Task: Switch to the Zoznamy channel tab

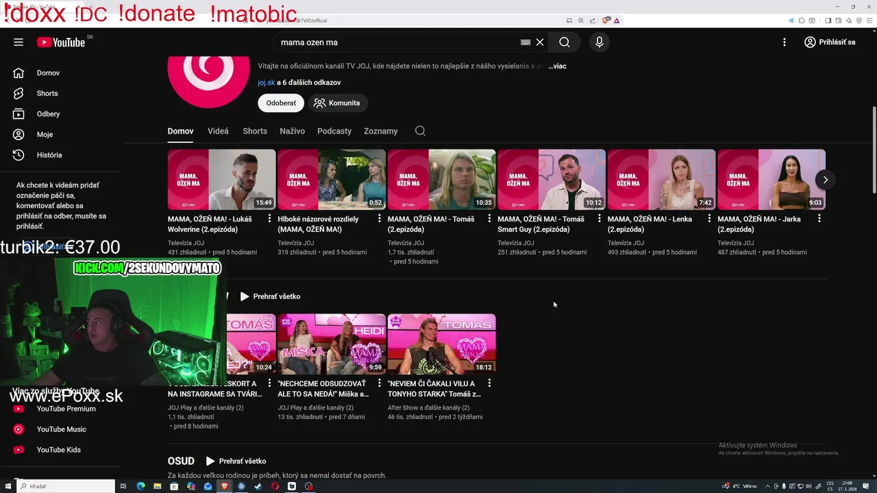Action: (381, 131)
